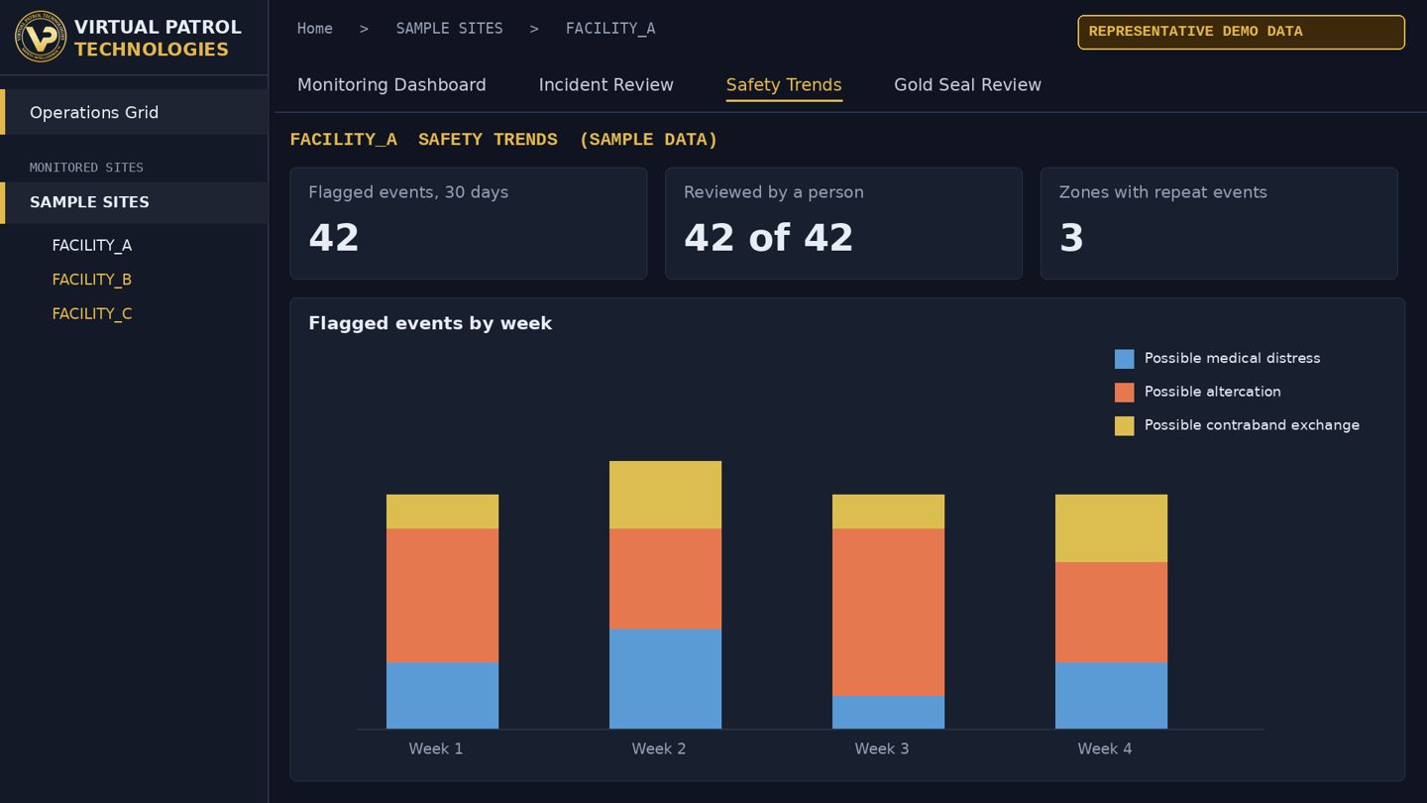1427x803 pixels.
Task: Click FACILITY_A in the breadcrumb
Action: click(x=610, y=29)
